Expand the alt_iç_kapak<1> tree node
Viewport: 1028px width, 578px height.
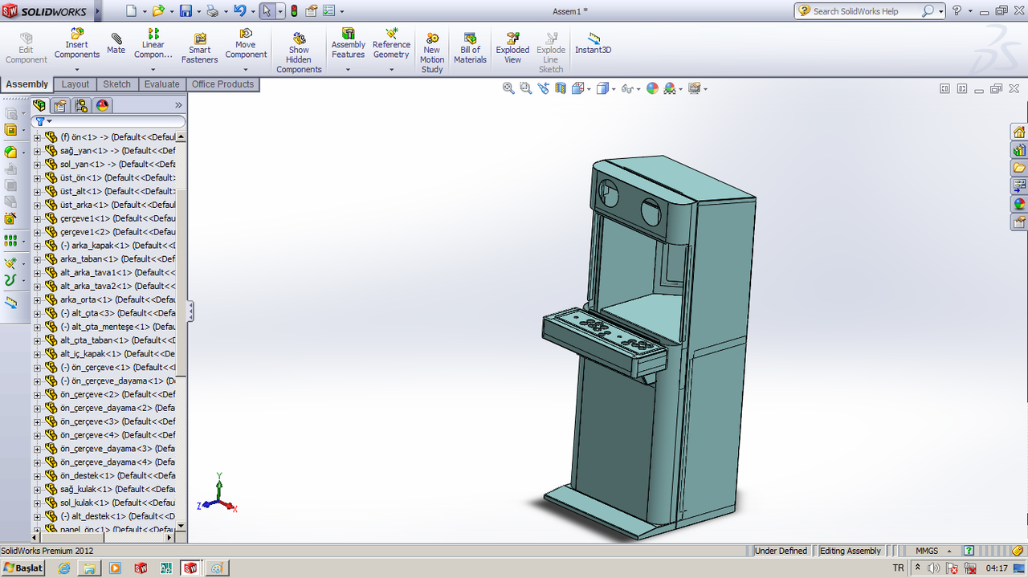(37, 354)
